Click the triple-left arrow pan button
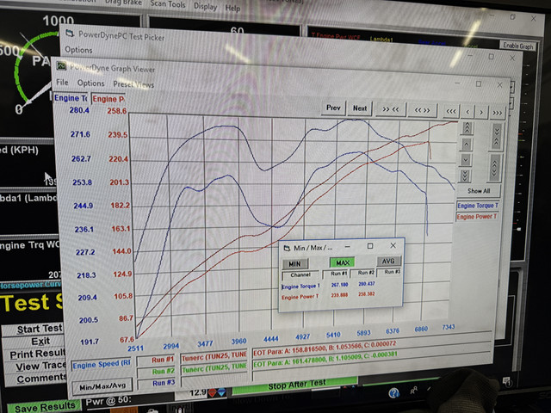The width and height of the screenshot is (551, 413). (x=451, y=112)
